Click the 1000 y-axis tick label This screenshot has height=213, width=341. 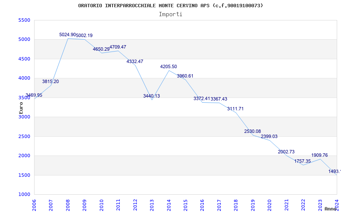pos(24,195)
